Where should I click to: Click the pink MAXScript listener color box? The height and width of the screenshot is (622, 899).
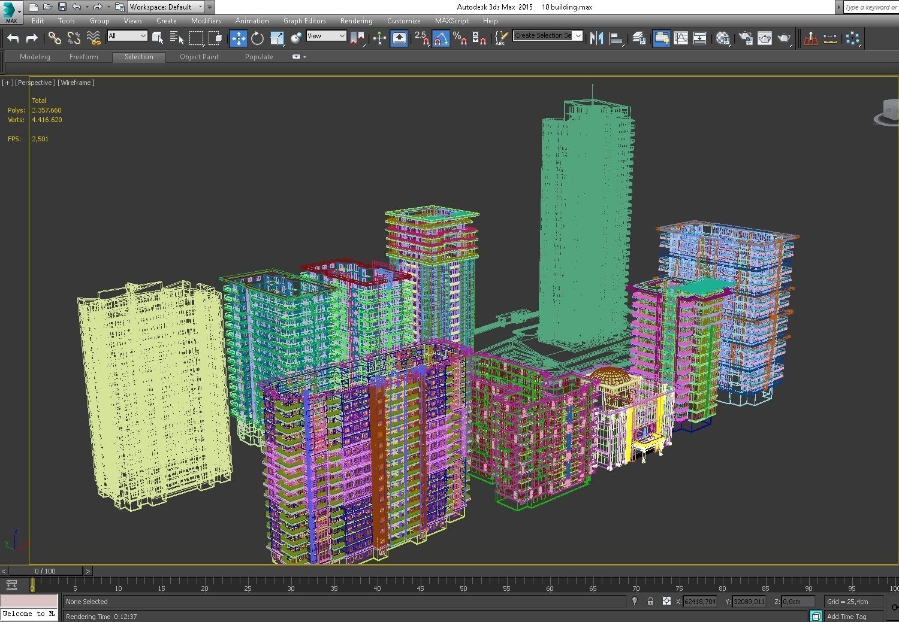pyautogui.click(x=29, y=601)
